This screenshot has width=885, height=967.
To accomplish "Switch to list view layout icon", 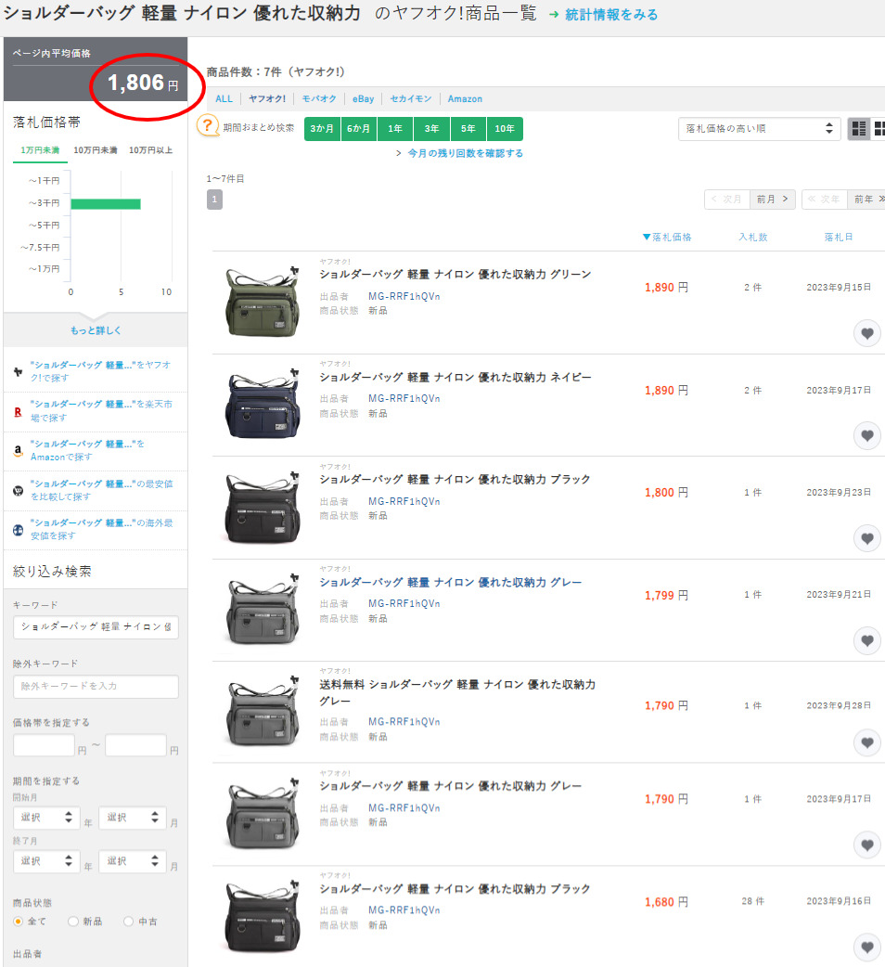I will 858,129.
